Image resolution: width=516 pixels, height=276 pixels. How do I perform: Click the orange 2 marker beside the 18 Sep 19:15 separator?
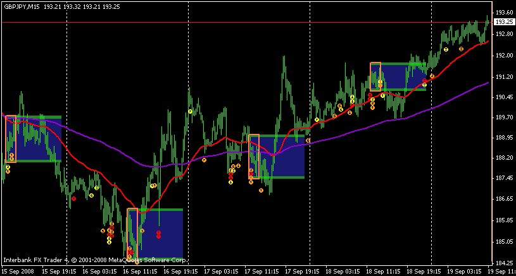click(432, 76)
